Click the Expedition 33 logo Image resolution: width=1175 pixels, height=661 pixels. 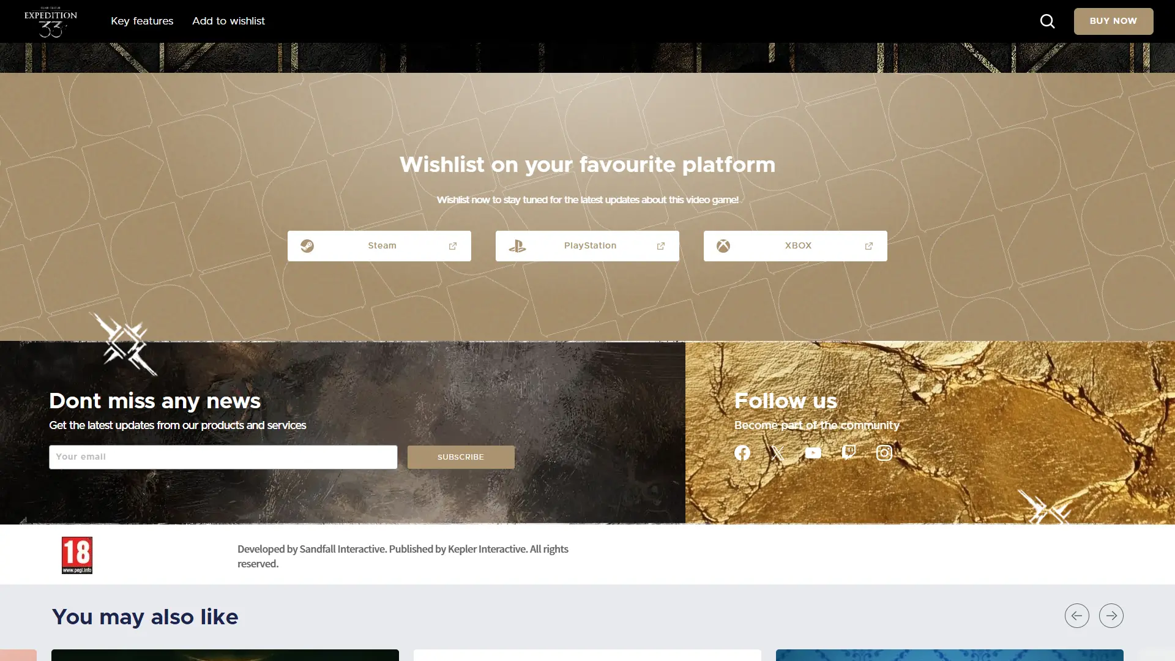tap(51, 21)
